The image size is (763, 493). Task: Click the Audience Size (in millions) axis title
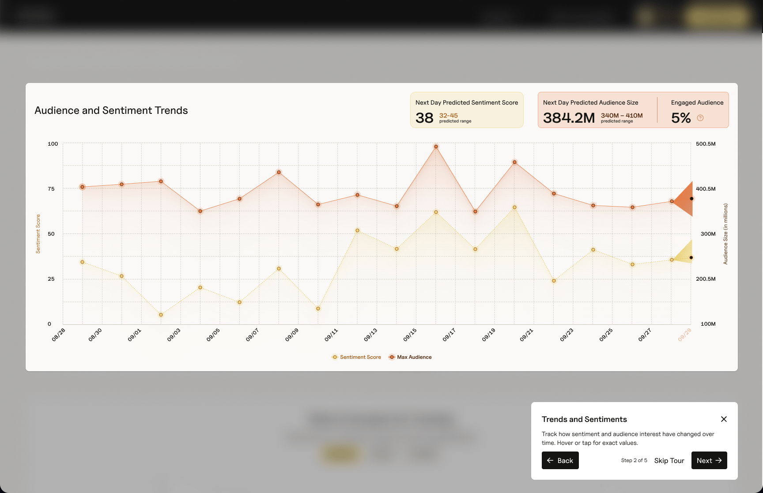click(x=725, y=234)
